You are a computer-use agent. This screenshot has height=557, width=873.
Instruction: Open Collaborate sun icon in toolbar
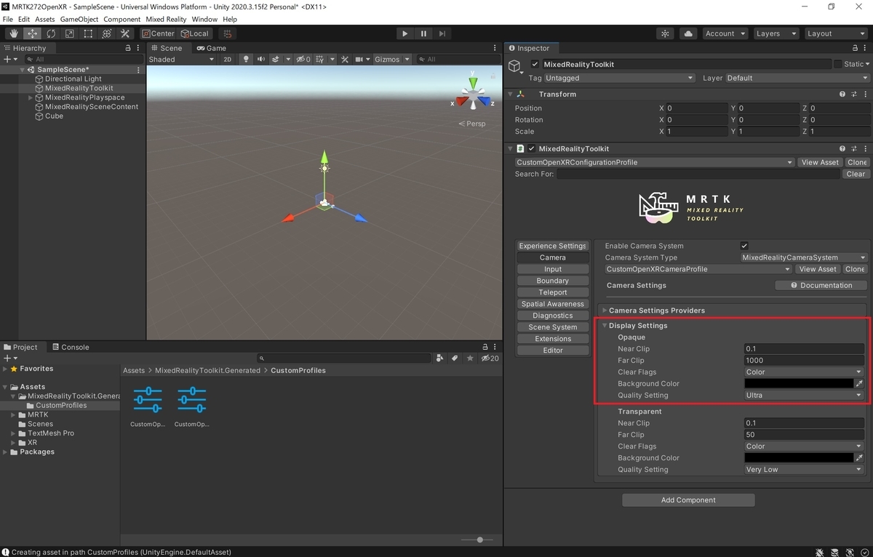(665, 33)
